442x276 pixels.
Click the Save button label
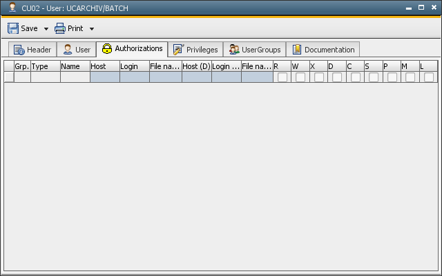coord(29,28)
